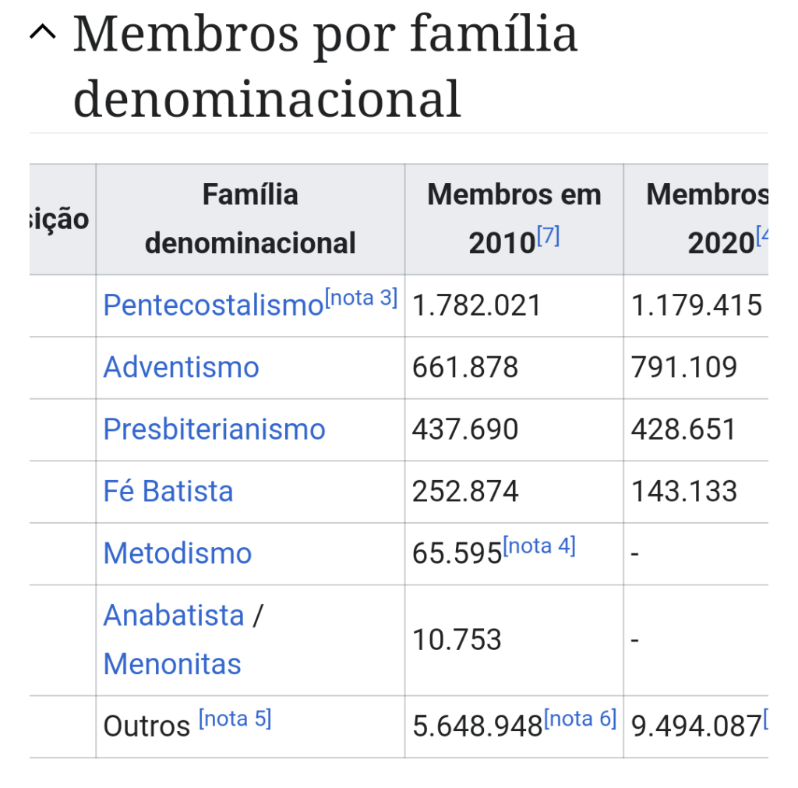Click the 791.109 Adventismo 2020 value
Screen dimensions: 798x788
click(x=684, y=367)
